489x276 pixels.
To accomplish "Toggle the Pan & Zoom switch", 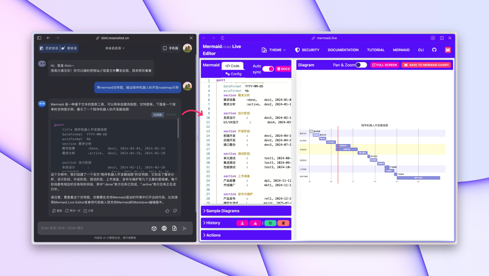I will [x=361, y=65].
